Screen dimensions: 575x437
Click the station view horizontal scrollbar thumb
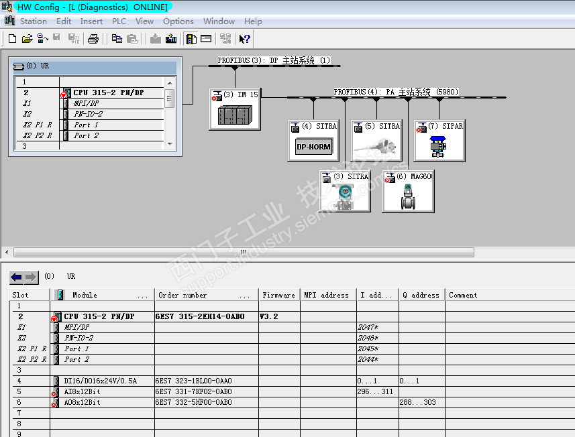pos(244,252)
